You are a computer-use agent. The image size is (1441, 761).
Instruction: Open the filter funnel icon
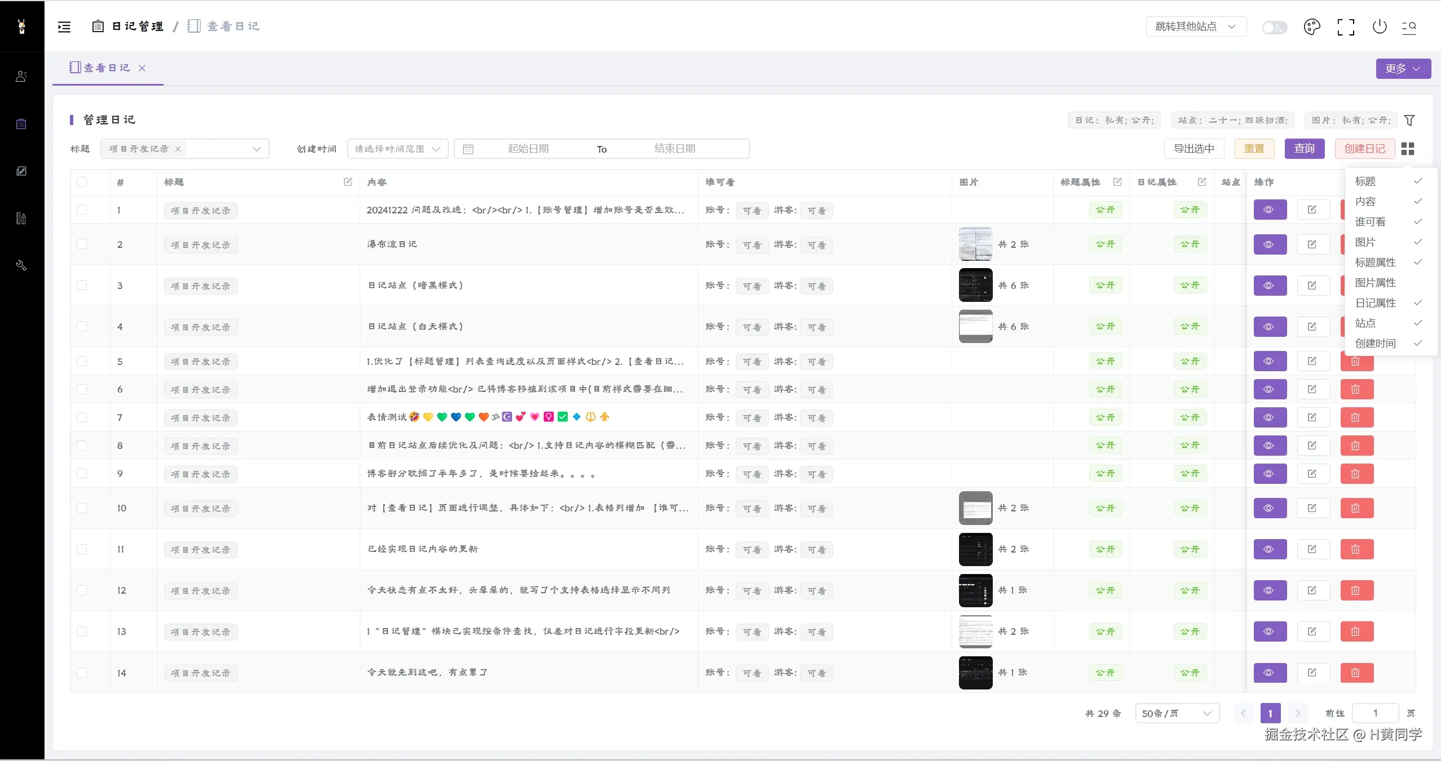1409,120
